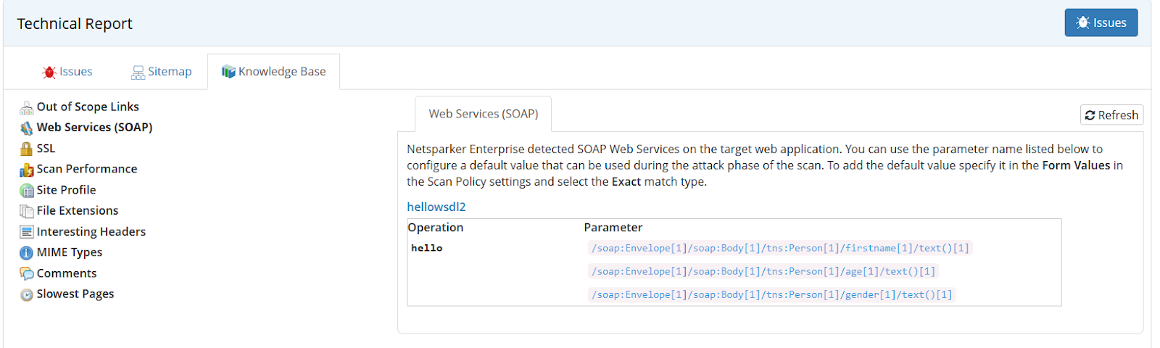Select the Web Services (SOAP) content tab
The width and height of the screenshot is (1160, 348).
coord(483,114)
